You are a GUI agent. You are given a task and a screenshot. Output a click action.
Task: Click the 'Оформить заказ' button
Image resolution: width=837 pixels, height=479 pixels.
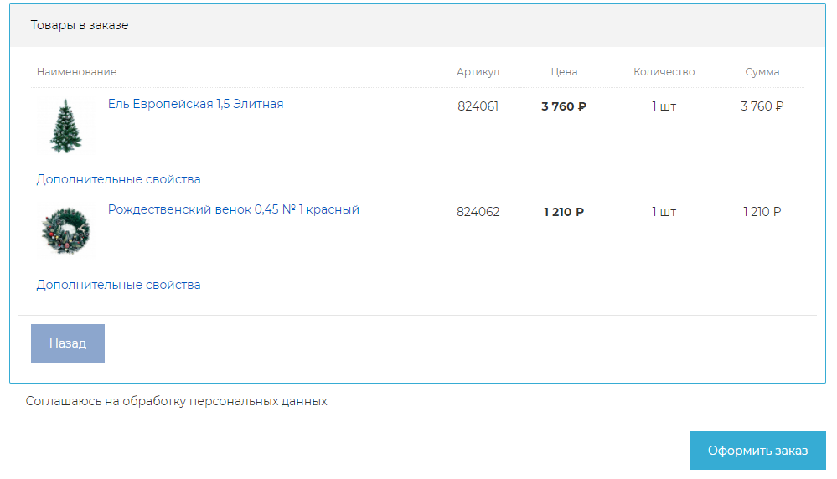[x=757, y=451]
